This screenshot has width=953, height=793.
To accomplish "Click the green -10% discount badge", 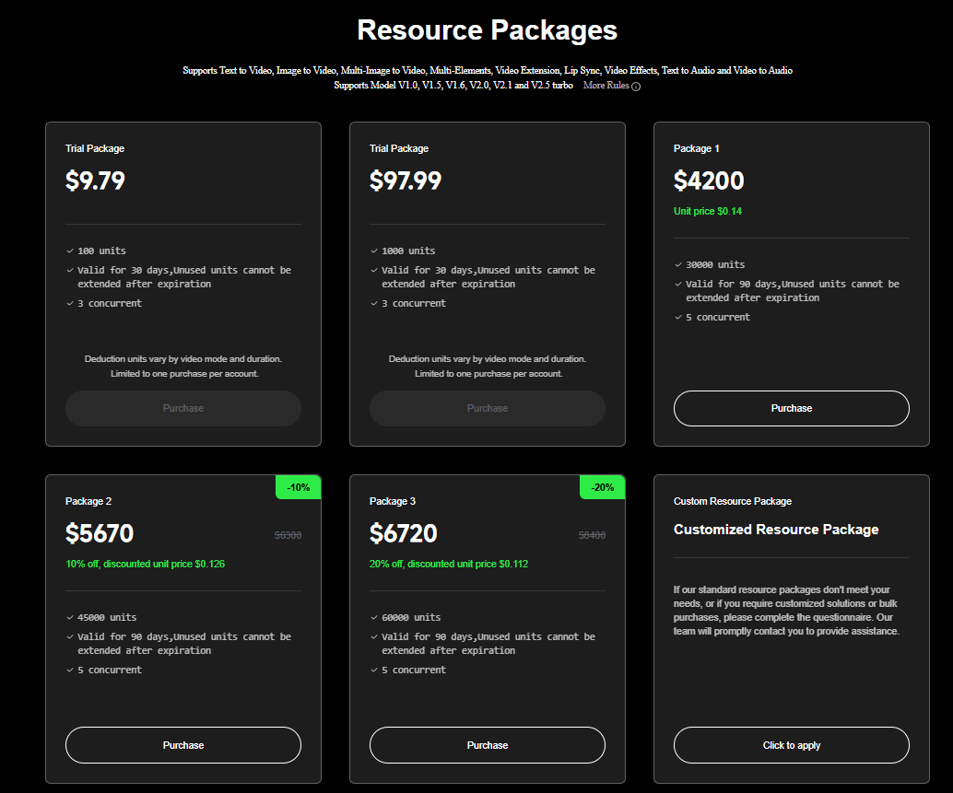I will click(298, 487).
